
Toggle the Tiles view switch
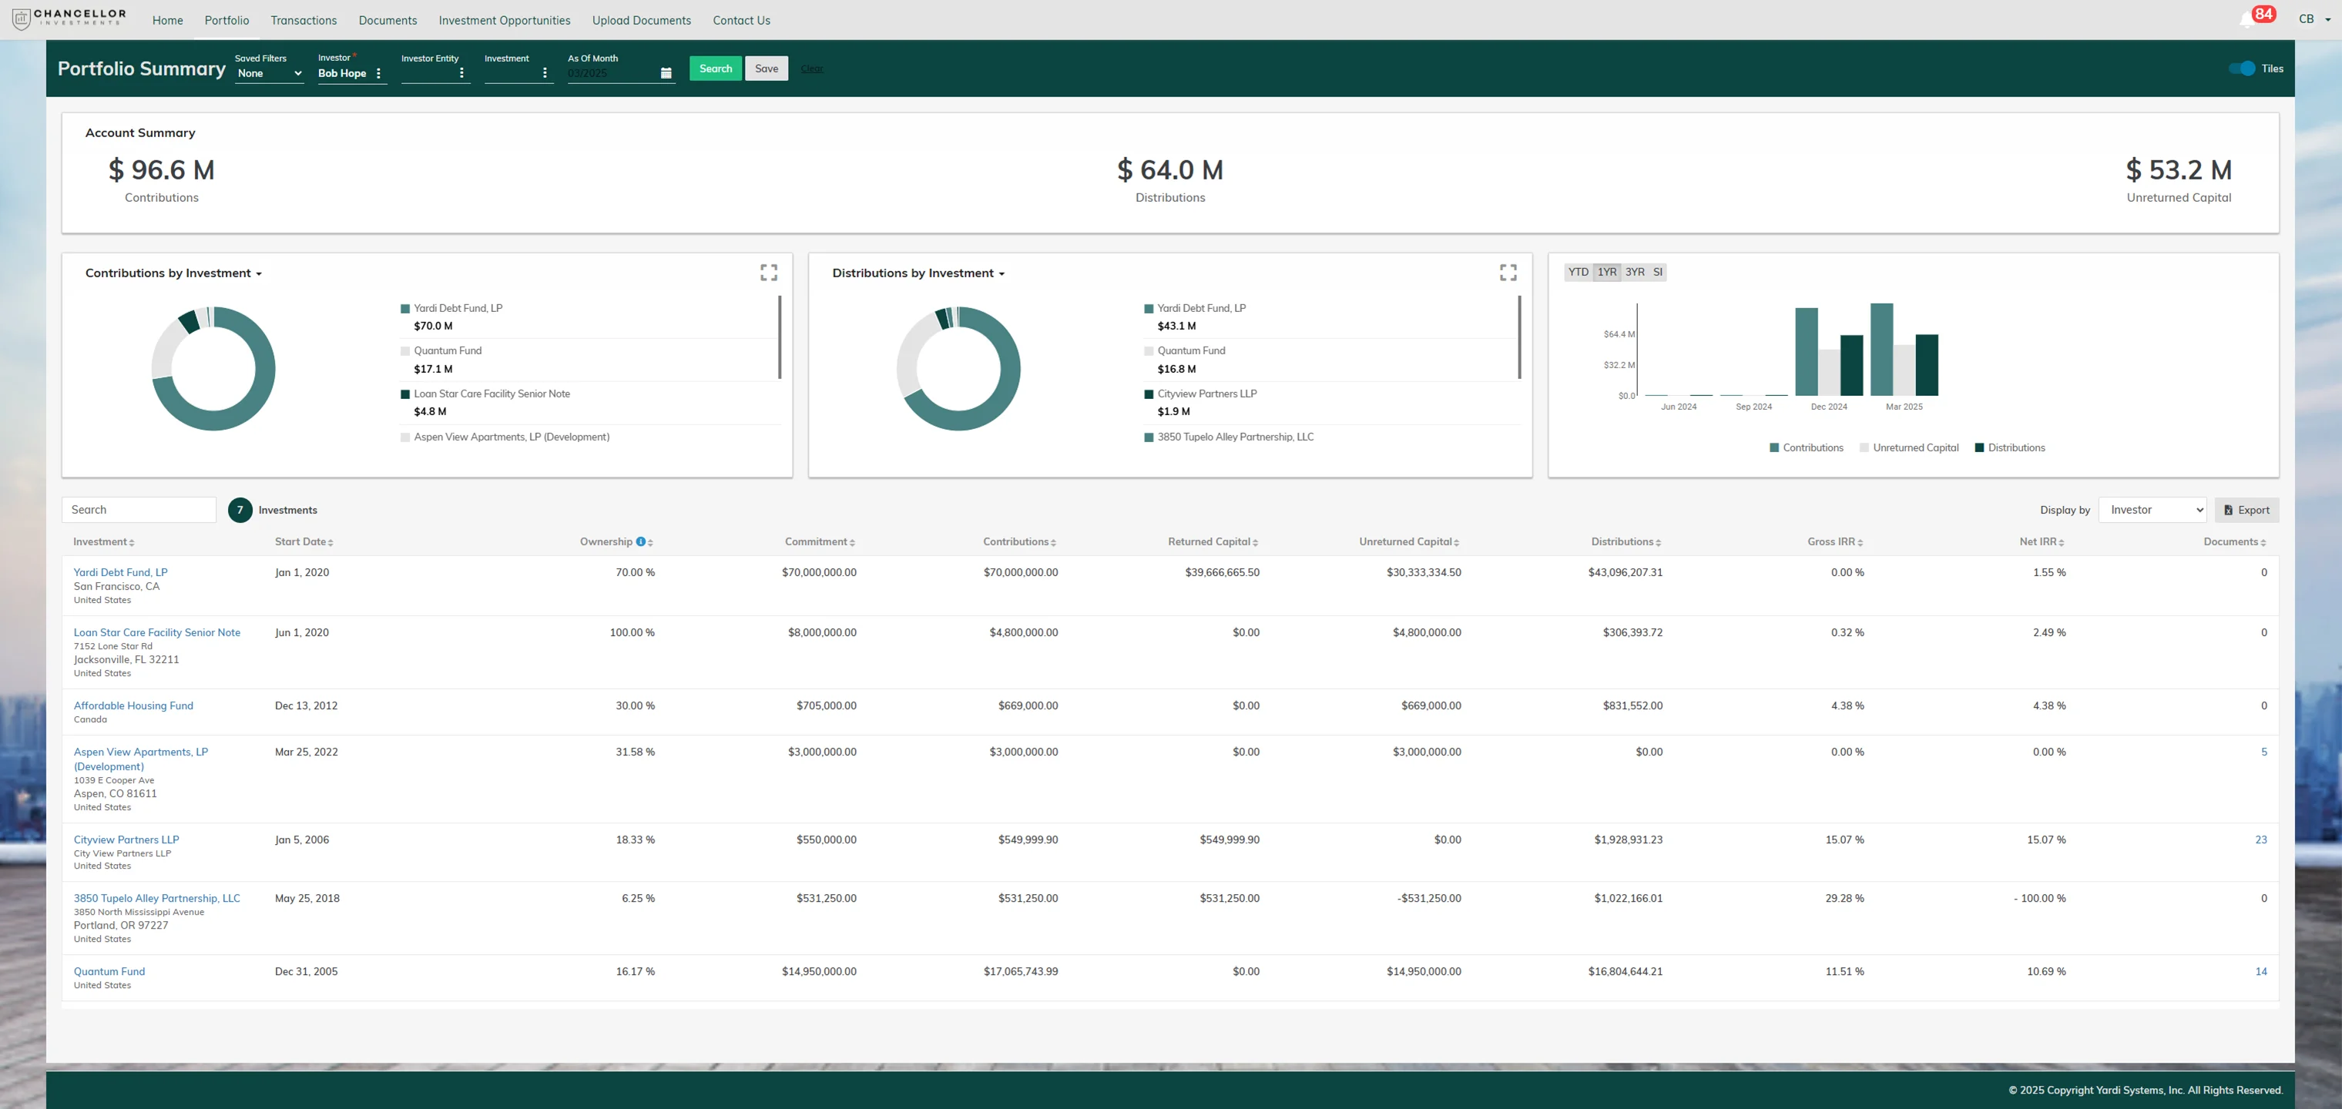click(x=2242, y=67)
